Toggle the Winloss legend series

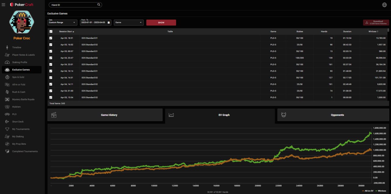click(380, 191)
